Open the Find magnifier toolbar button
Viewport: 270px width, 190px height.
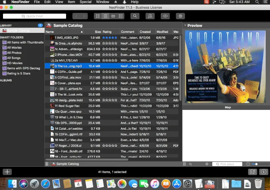pos(135,16)
